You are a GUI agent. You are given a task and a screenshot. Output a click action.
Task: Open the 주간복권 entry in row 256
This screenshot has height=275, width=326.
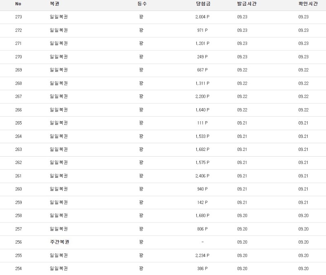(59, 242)
